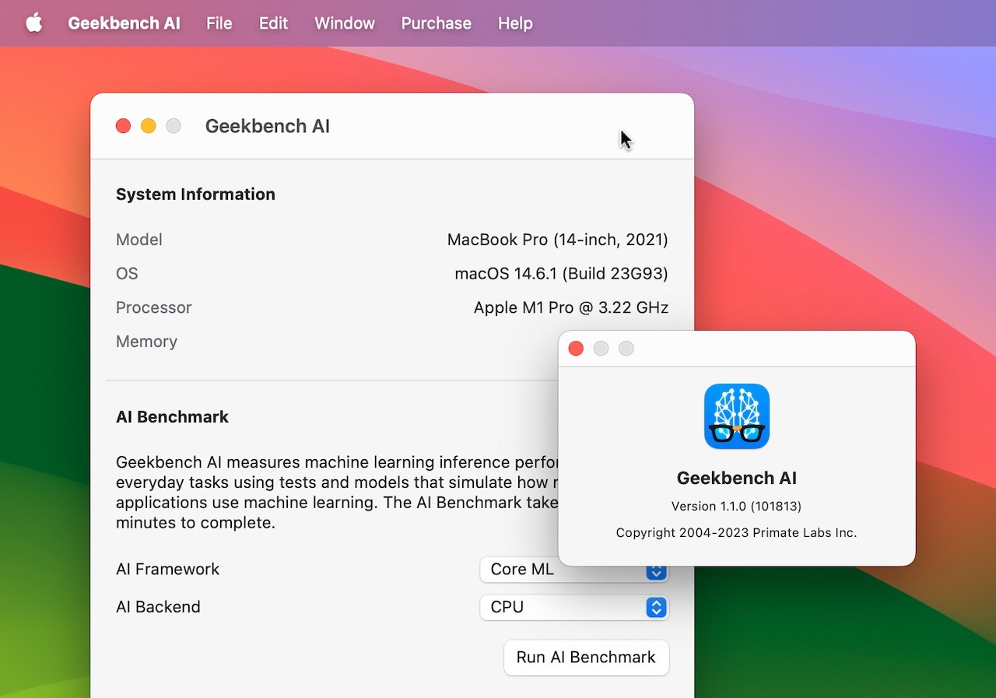This screenshot has height=698, width=996.
Task: Click the 'macOS 14.6.1 (Build 23G93)' value
Action: (561, 274)
